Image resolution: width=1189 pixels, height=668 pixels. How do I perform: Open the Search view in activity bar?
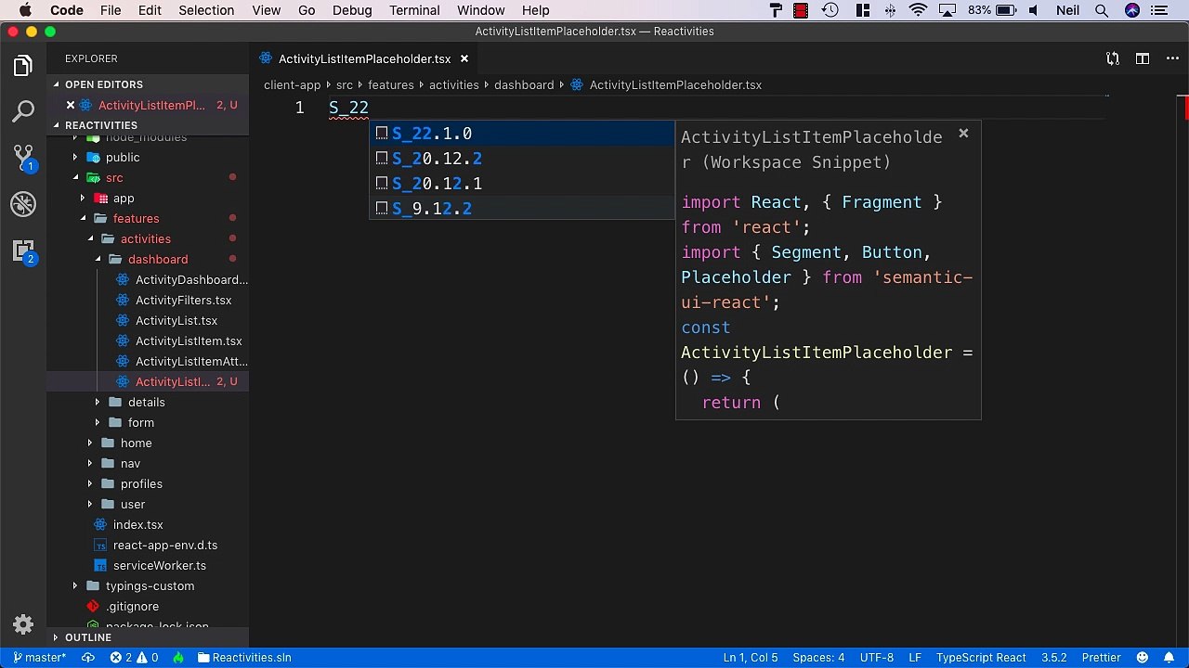pyautogui.click(x=23, y=112)
